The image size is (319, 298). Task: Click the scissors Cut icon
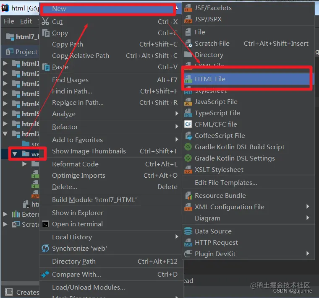click(45, 21)
